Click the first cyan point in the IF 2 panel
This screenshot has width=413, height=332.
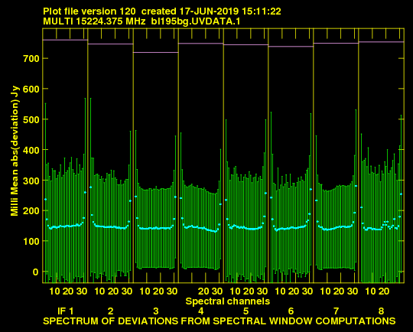click(90, 187)
